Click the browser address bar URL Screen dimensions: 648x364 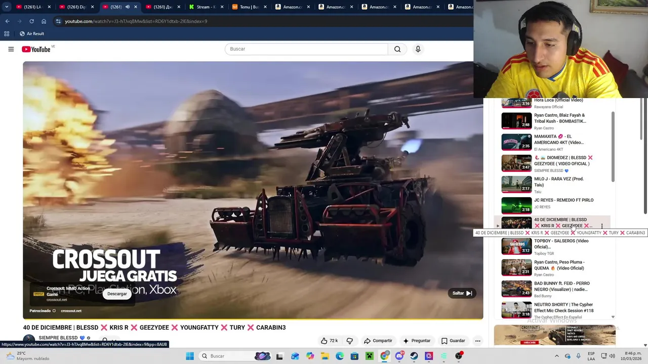136,21
